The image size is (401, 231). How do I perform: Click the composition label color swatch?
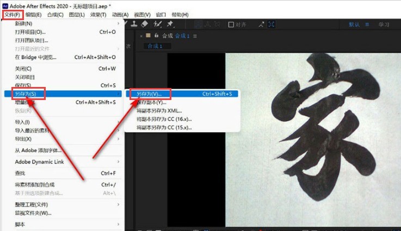[148, 35]
